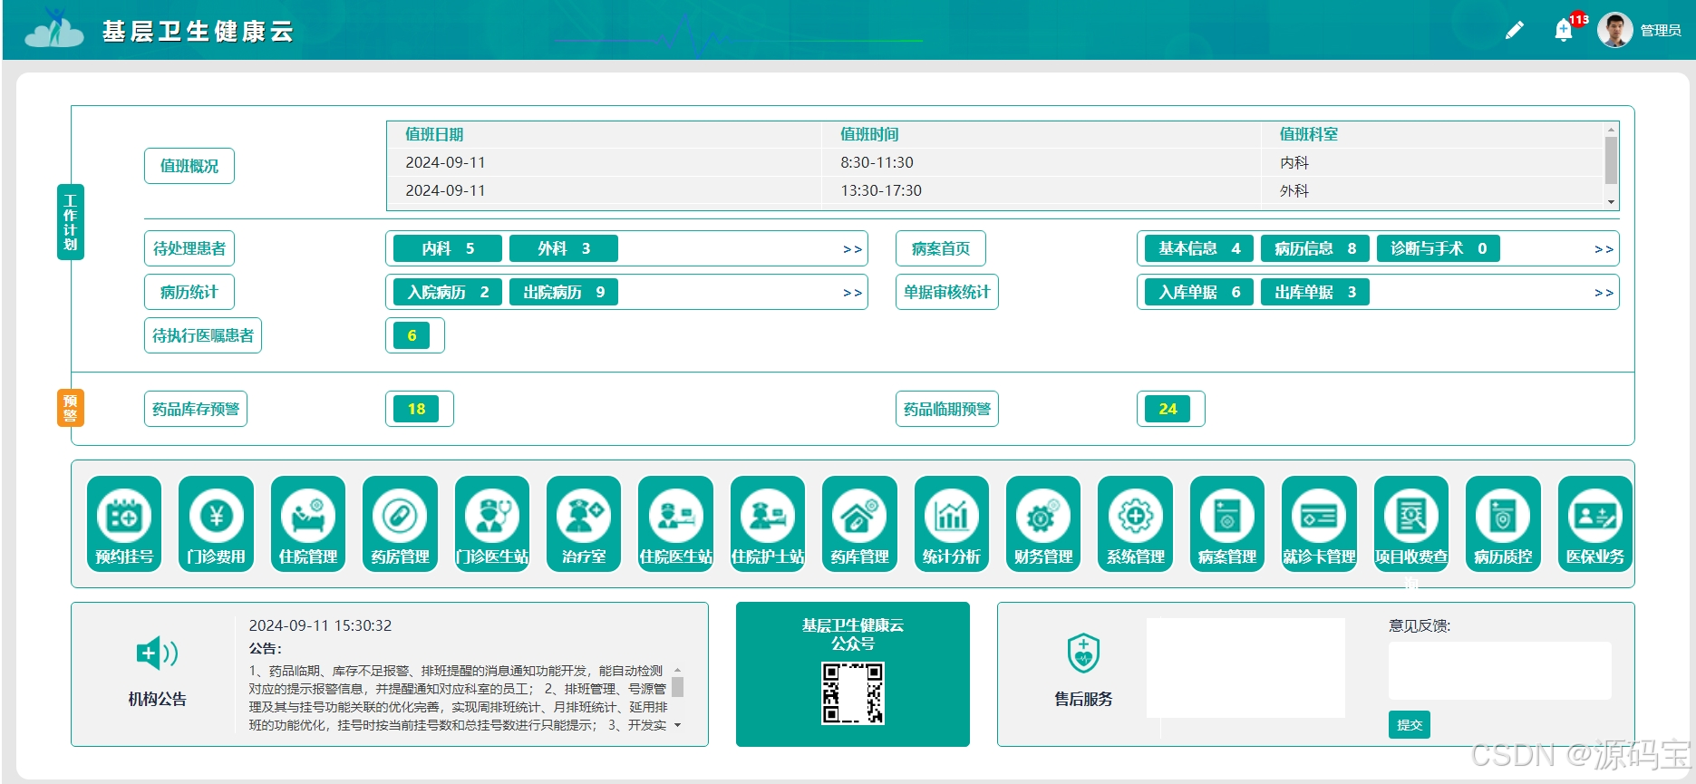Expand the 单据审核统计 list with >> arrows
The height and width of the screenshot is (784, 1696).
point(1604,293)
